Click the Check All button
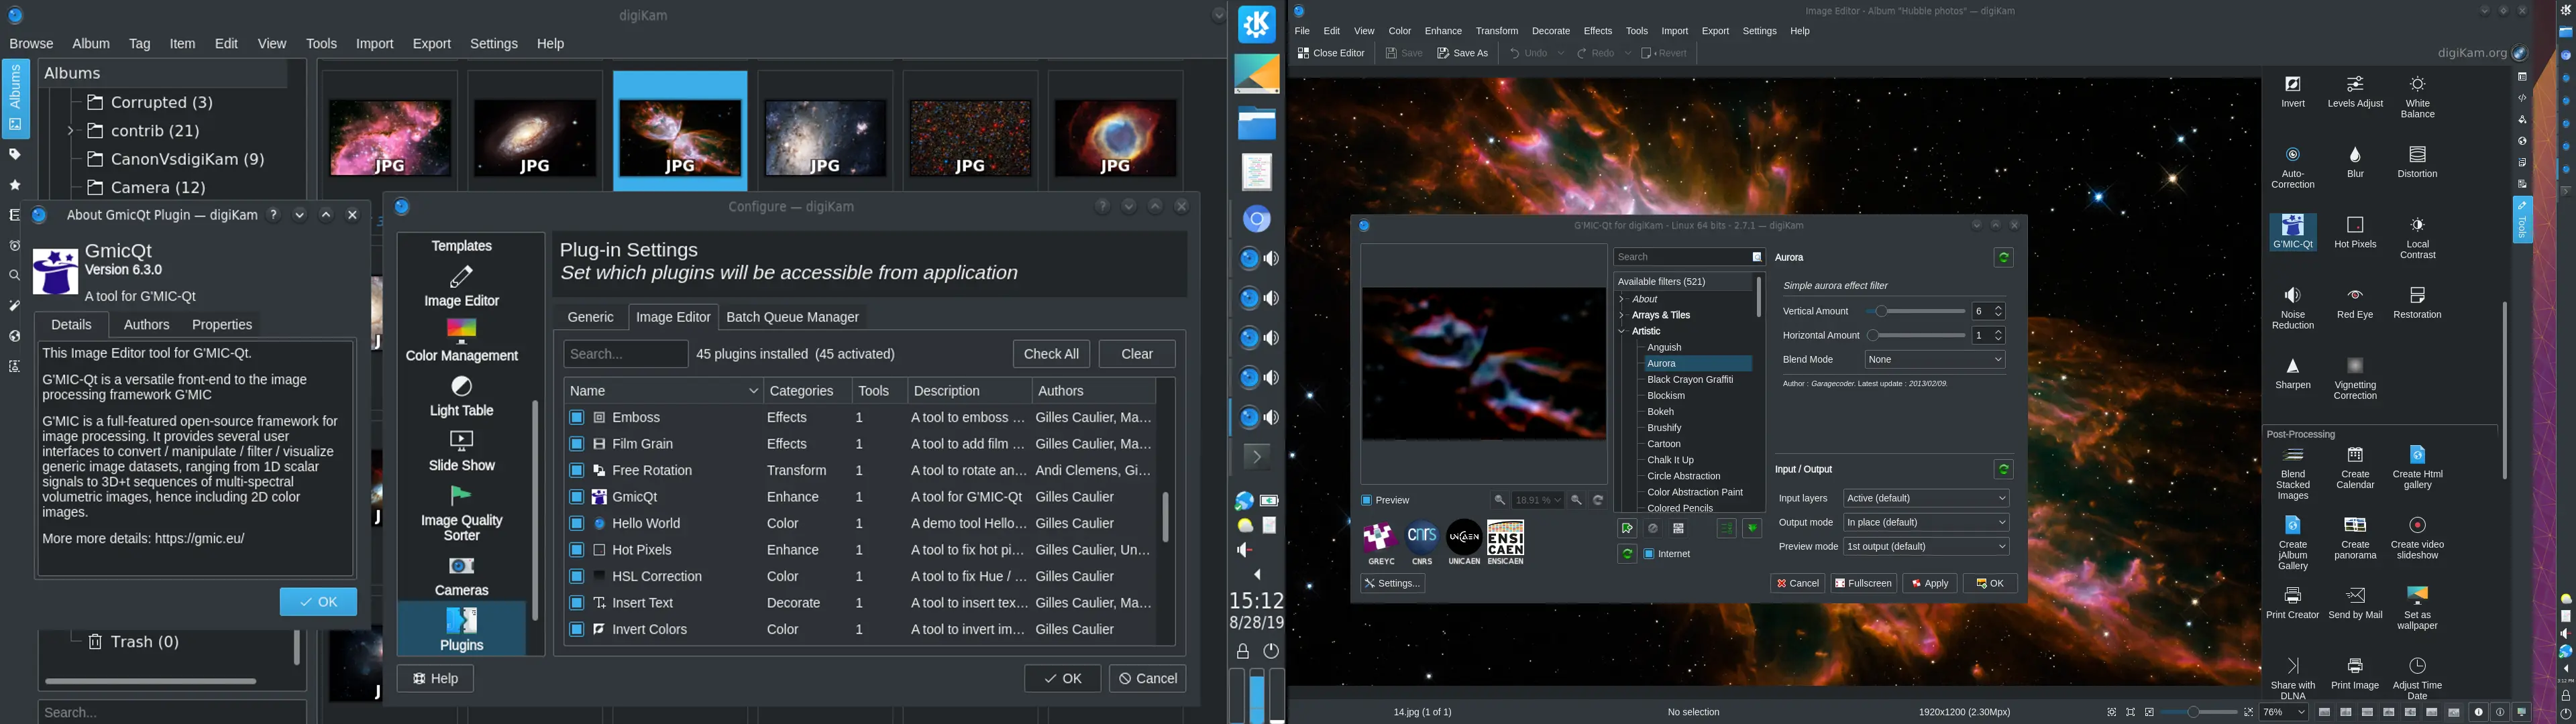 pos(1051,353)
